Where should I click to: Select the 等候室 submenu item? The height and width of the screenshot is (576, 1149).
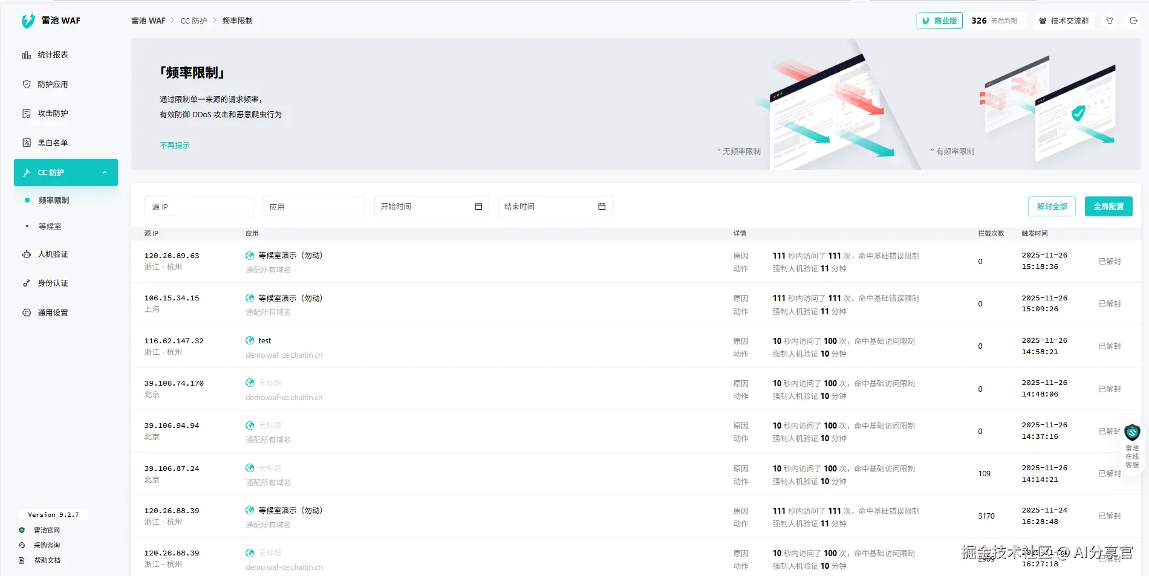50,227
